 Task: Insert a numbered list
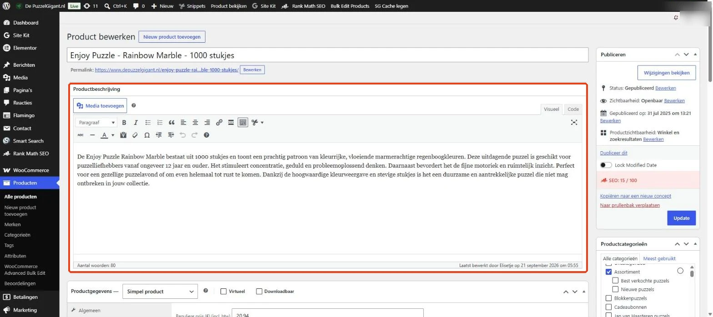pos(160,123)
